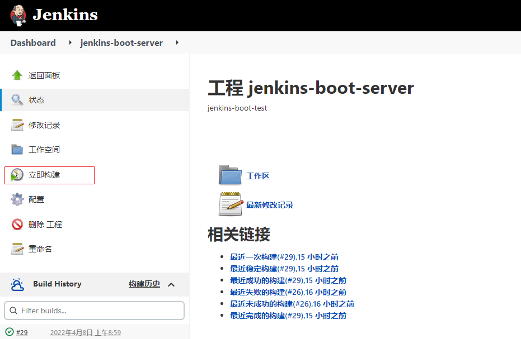Image resolution: width=521 pixels, height=339 pixels.
Task: Click the clock build icon beside 立即构建
Action: 17,175
